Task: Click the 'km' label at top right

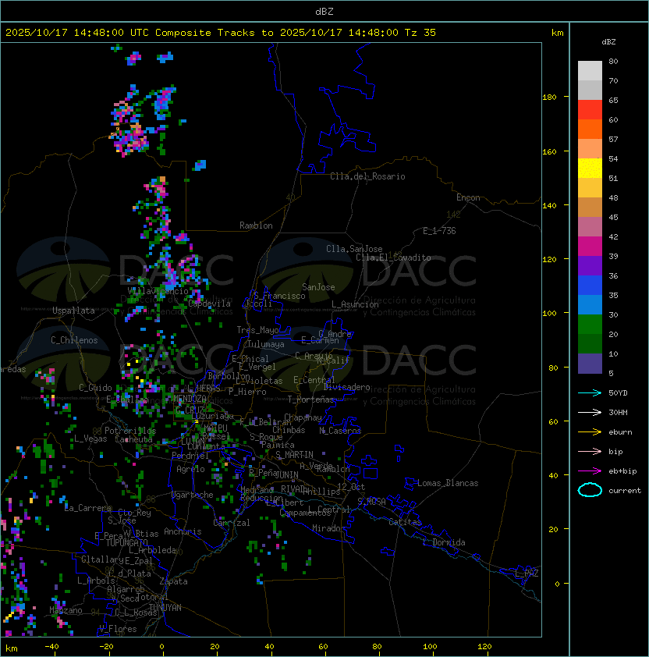Action: 557,33
